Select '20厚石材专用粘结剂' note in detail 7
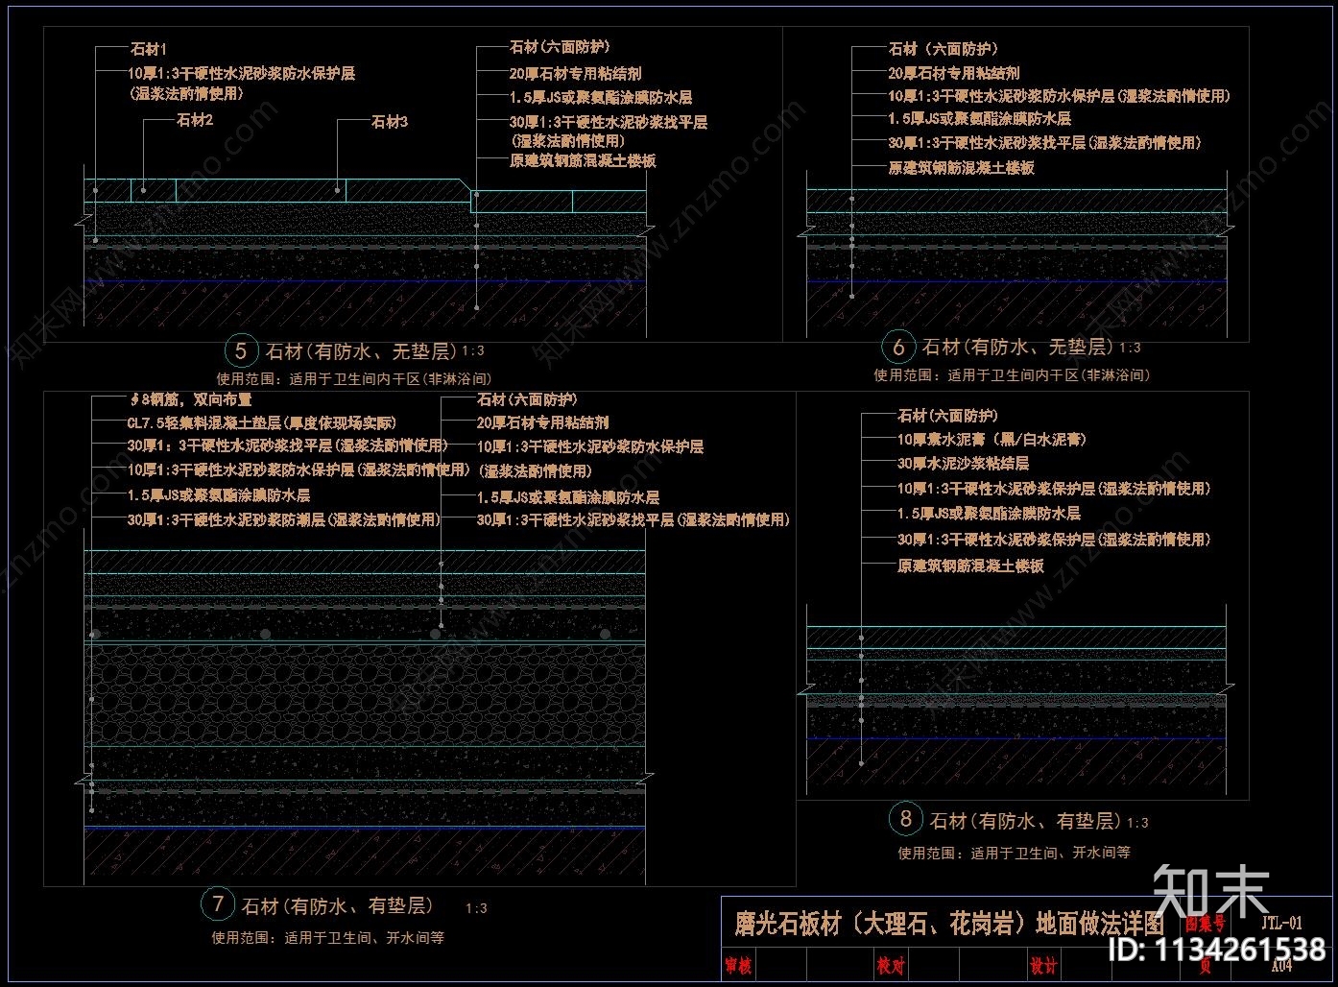This screenshot has width=1338, height=987. [542, 422]
